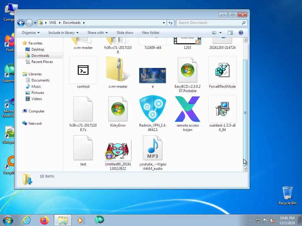The height and width of the screenshot is (226, 302).
Task: Click the muted volume tray icon
Action: (272, 220)
